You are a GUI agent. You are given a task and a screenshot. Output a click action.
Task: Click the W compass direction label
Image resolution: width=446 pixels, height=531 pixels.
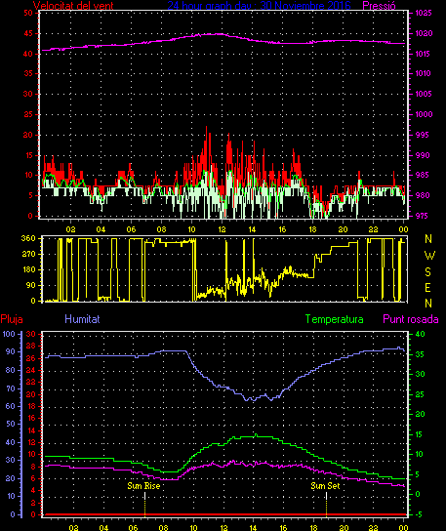[x=429, y=256]
